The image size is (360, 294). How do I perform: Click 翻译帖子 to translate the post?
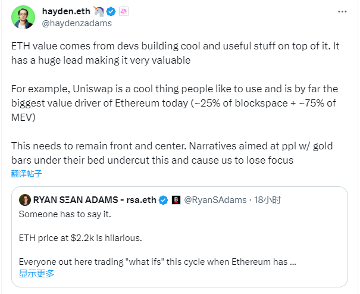pos(26,174)
